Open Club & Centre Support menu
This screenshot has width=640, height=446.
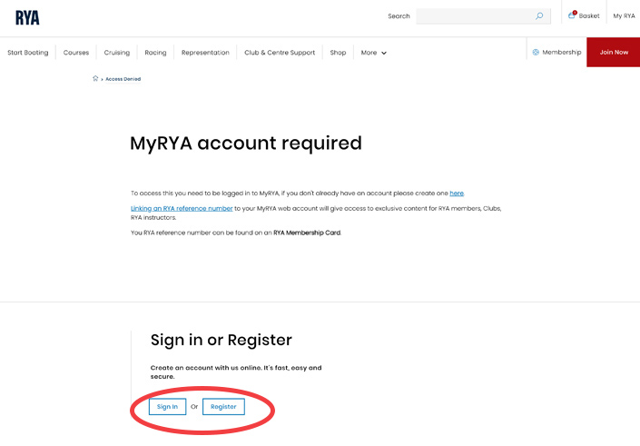click(280, 53)
